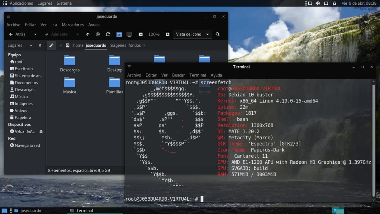Open the Atrás history dropdown arrow
Viewport: 380px width, 214px height.
(35, 34)
